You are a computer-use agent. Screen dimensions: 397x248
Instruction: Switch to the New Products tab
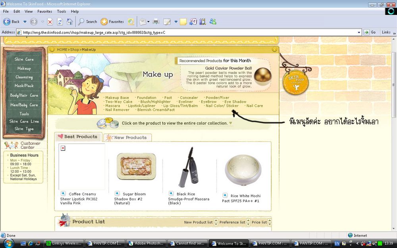click(127, 137)
